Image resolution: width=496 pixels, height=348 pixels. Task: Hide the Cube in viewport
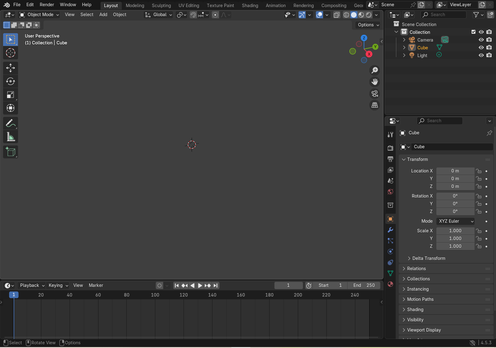(x=481, y=47)
